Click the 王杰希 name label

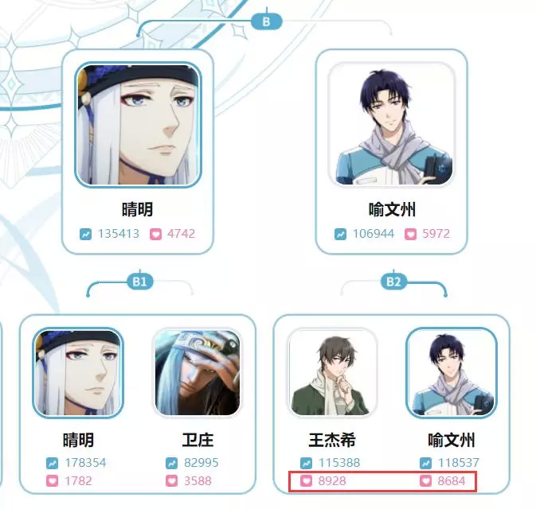coord(332,440)
